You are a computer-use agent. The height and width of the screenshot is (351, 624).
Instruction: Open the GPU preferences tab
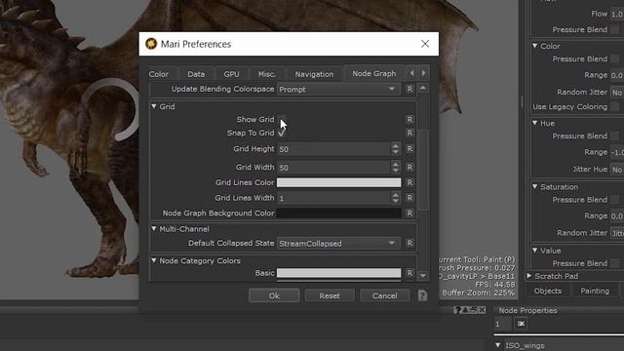pos(232,74)
